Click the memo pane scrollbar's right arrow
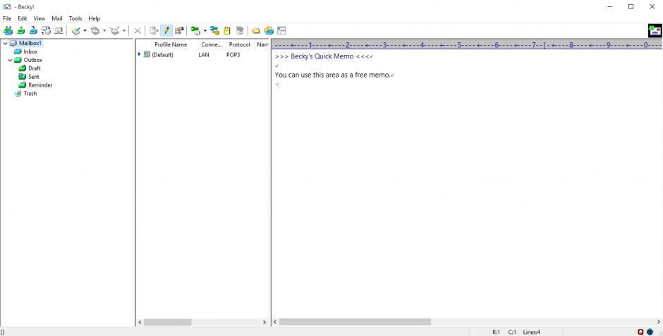 659,322
